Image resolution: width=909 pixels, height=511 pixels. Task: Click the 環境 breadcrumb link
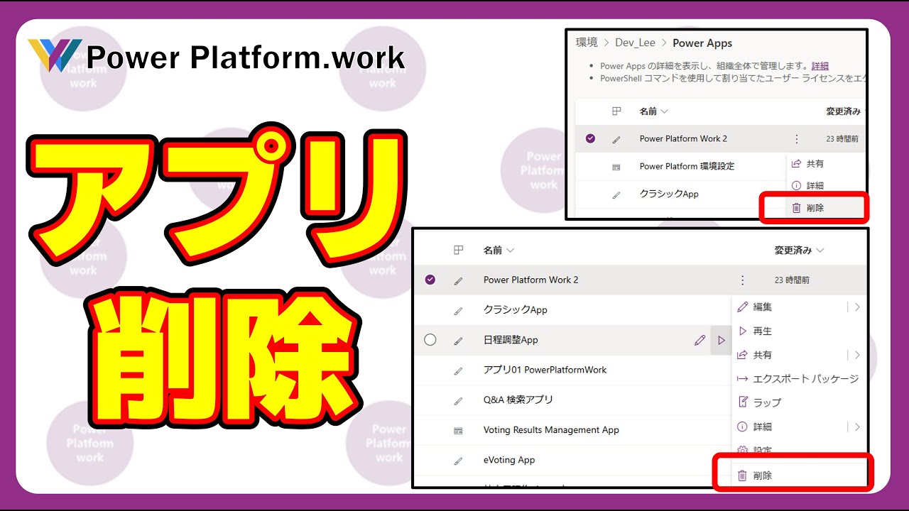587,43
